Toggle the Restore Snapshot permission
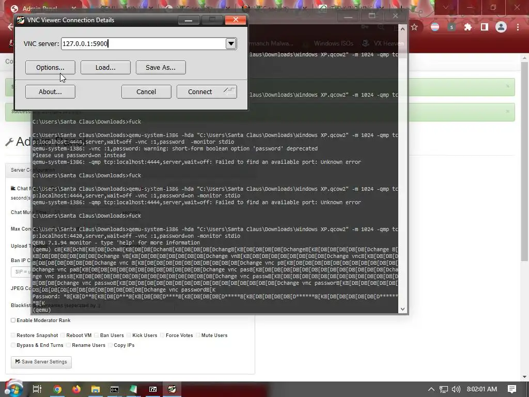This screenshot has height=397, width=529. coord(13,335)
